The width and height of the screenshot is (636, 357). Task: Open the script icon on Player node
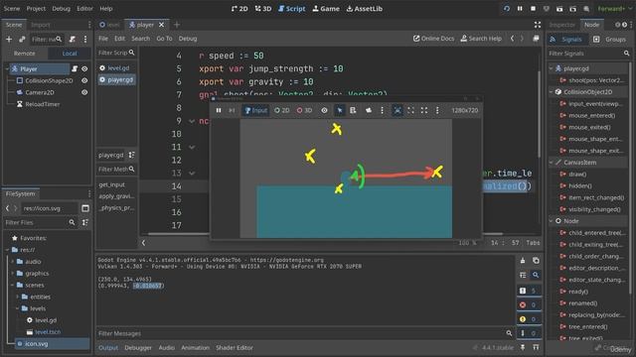[x=75, y=68]
